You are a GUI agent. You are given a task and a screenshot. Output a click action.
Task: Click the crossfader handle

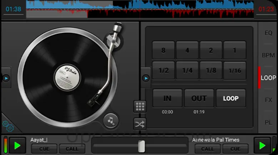141,146
